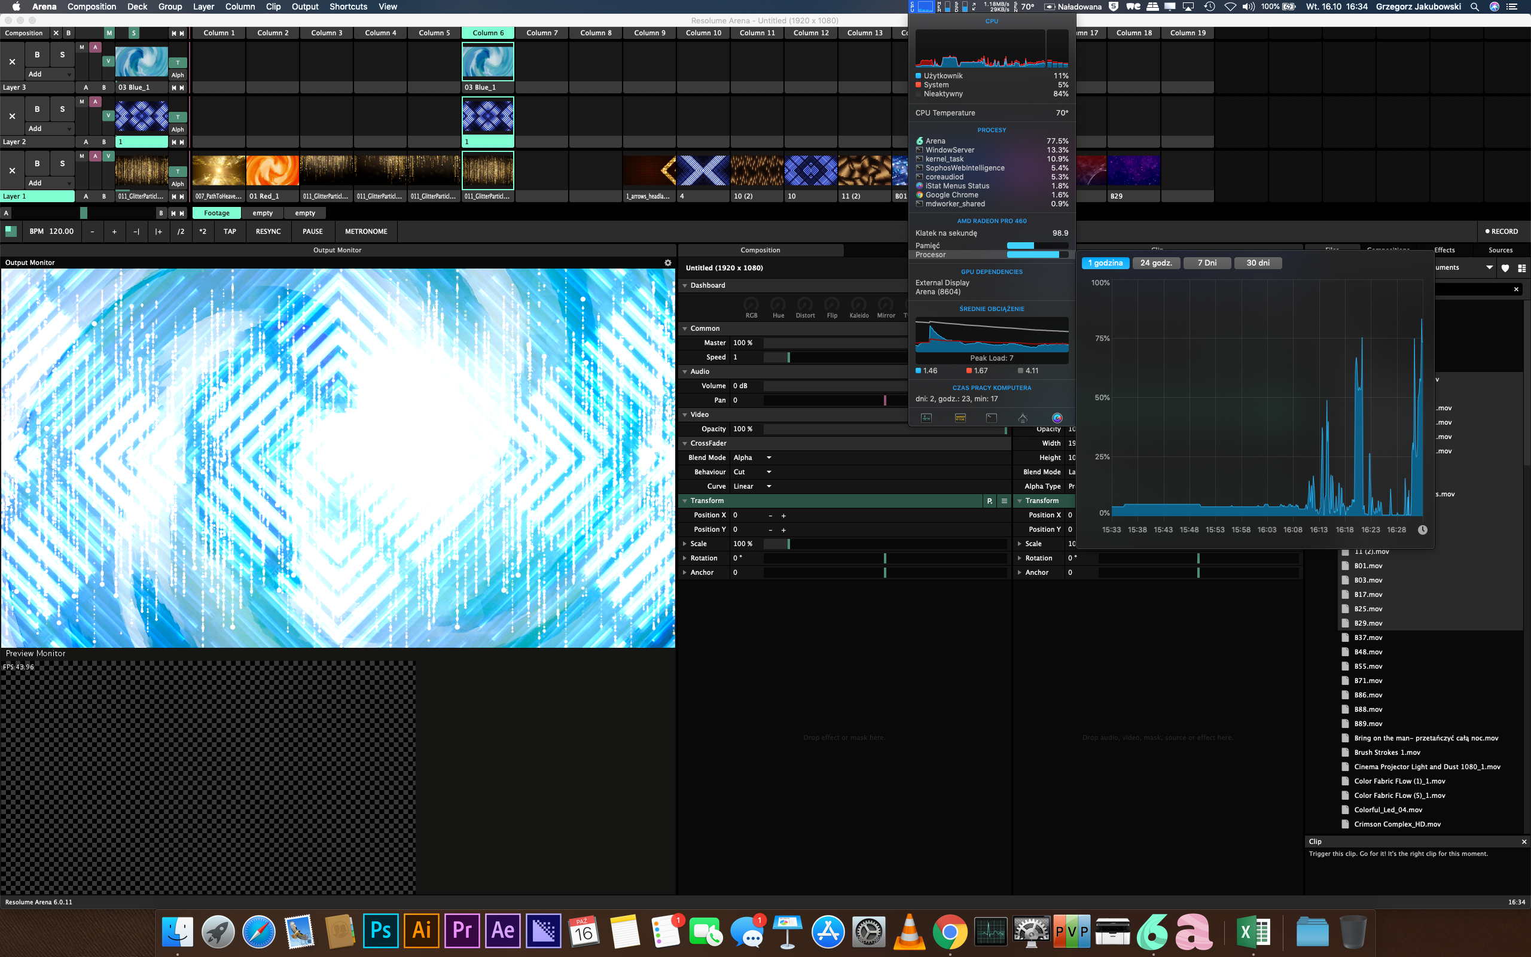Collapse the Audio section
The width and height of the screenshot is (1531, 957).
click(x=685, y=371)
